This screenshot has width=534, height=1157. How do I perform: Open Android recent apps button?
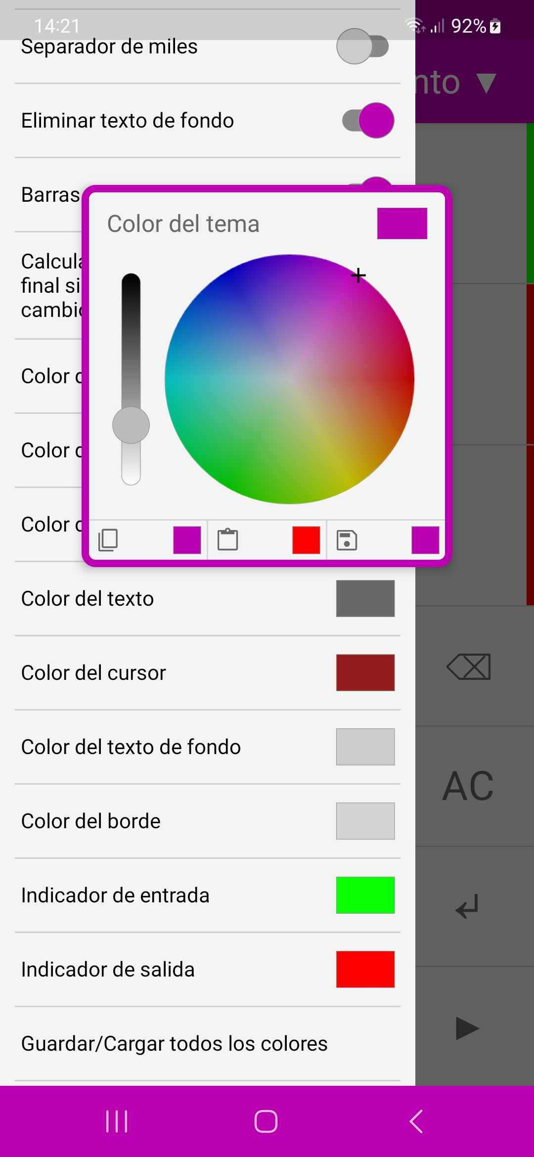[117, 1121]
